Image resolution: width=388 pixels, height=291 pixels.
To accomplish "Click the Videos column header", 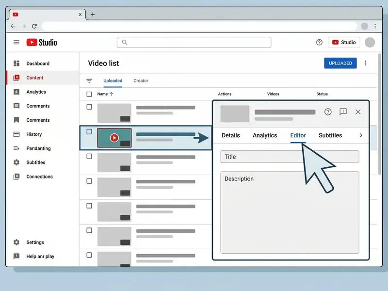I will (x=273, y=94).
